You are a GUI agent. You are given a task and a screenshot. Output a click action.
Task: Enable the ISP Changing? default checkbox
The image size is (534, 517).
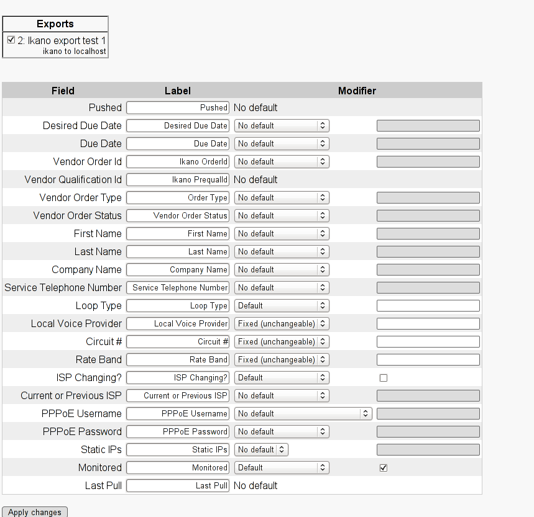[x=384, y=378]
